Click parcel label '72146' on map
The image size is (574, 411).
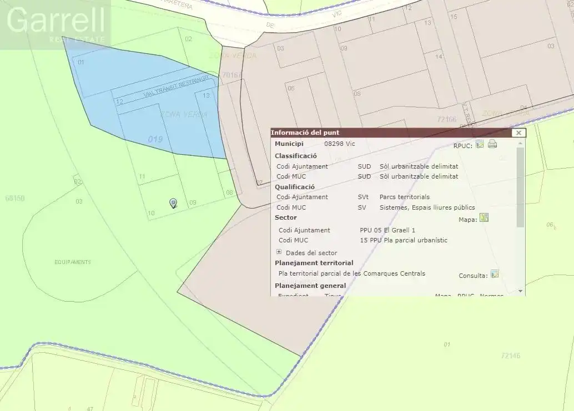coord(510,356)
